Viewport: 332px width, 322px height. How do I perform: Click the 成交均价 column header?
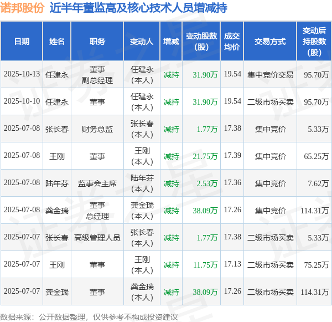coord(232,42)
